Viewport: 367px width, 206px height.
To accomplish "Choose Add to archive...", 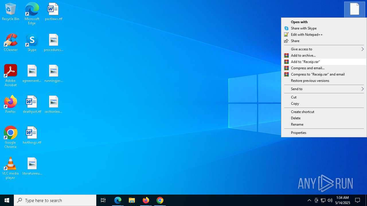I will pyautogui.click(x=324, y=56).
